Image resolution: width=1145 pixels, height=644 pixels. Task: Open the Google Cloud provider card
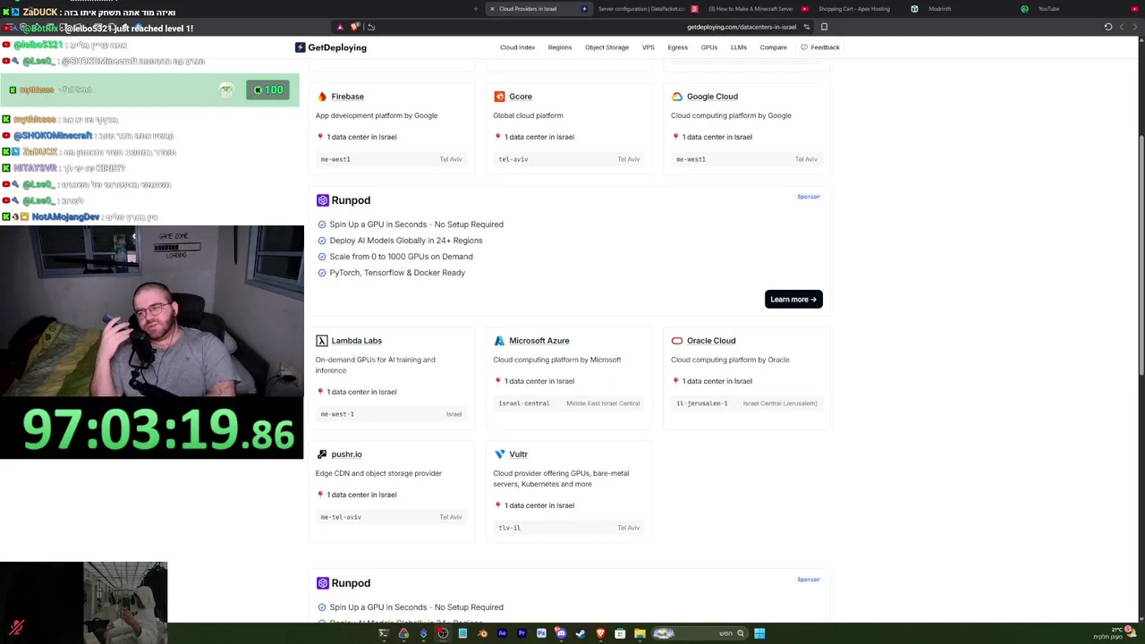746,128
